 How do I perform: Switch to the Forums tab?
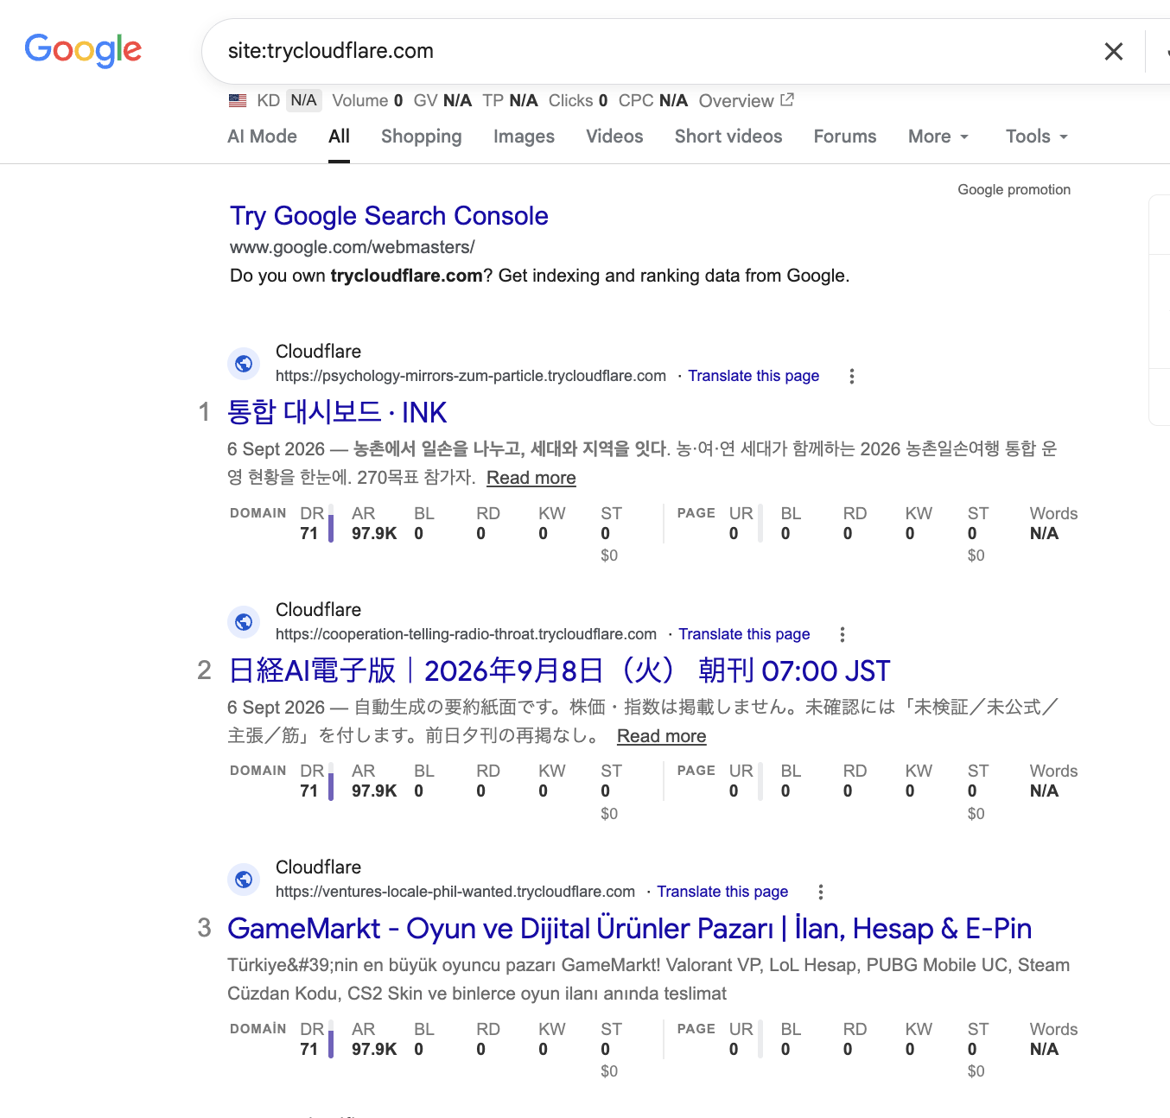(845, 137)
